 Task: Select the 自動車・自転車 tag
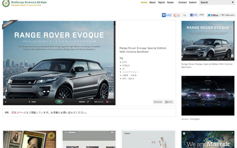click(129, 75)
